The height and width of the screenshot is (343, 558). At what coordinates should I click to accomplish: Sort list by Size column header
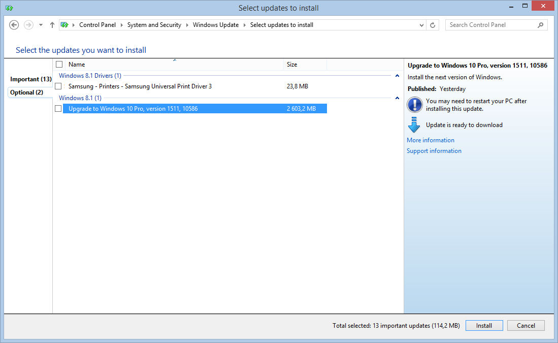click(305, 65)
